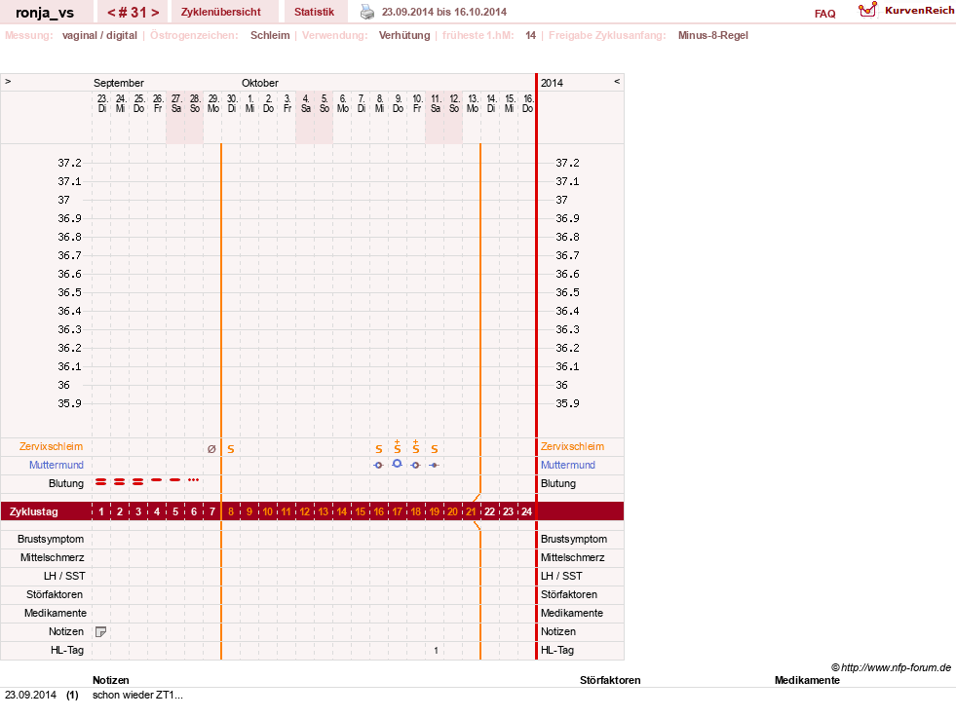Click the S mucus symbol on cycle day 8
Screen dimensions: 956x718
pyautogui.click(x=230, y=449)
